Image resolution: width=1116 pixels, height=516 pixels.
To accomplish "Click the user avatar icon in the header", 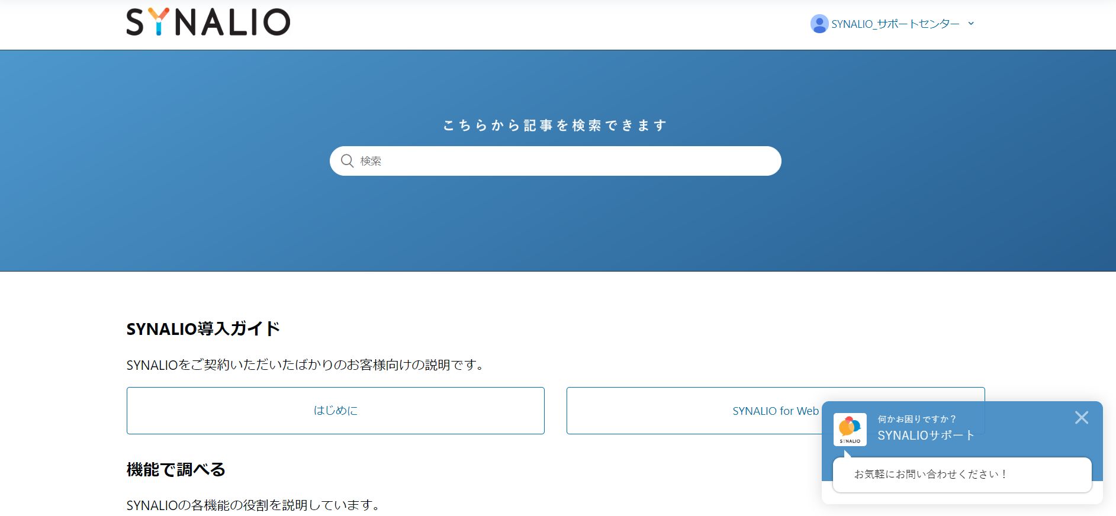I will click(x=819, y=24).
